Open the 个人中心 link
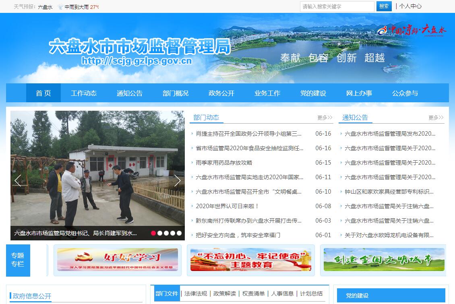The width and height of the screenshot is (455, 304). pyautogui.click(x=410, y=6)
